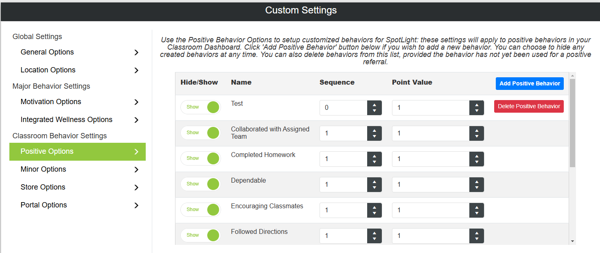Click chevron arrow beside General Options
This screenshot has width=600, height=253.
(x=136, y=52)
